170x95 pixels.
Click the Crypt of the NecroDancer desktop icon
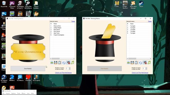(28, 5)
